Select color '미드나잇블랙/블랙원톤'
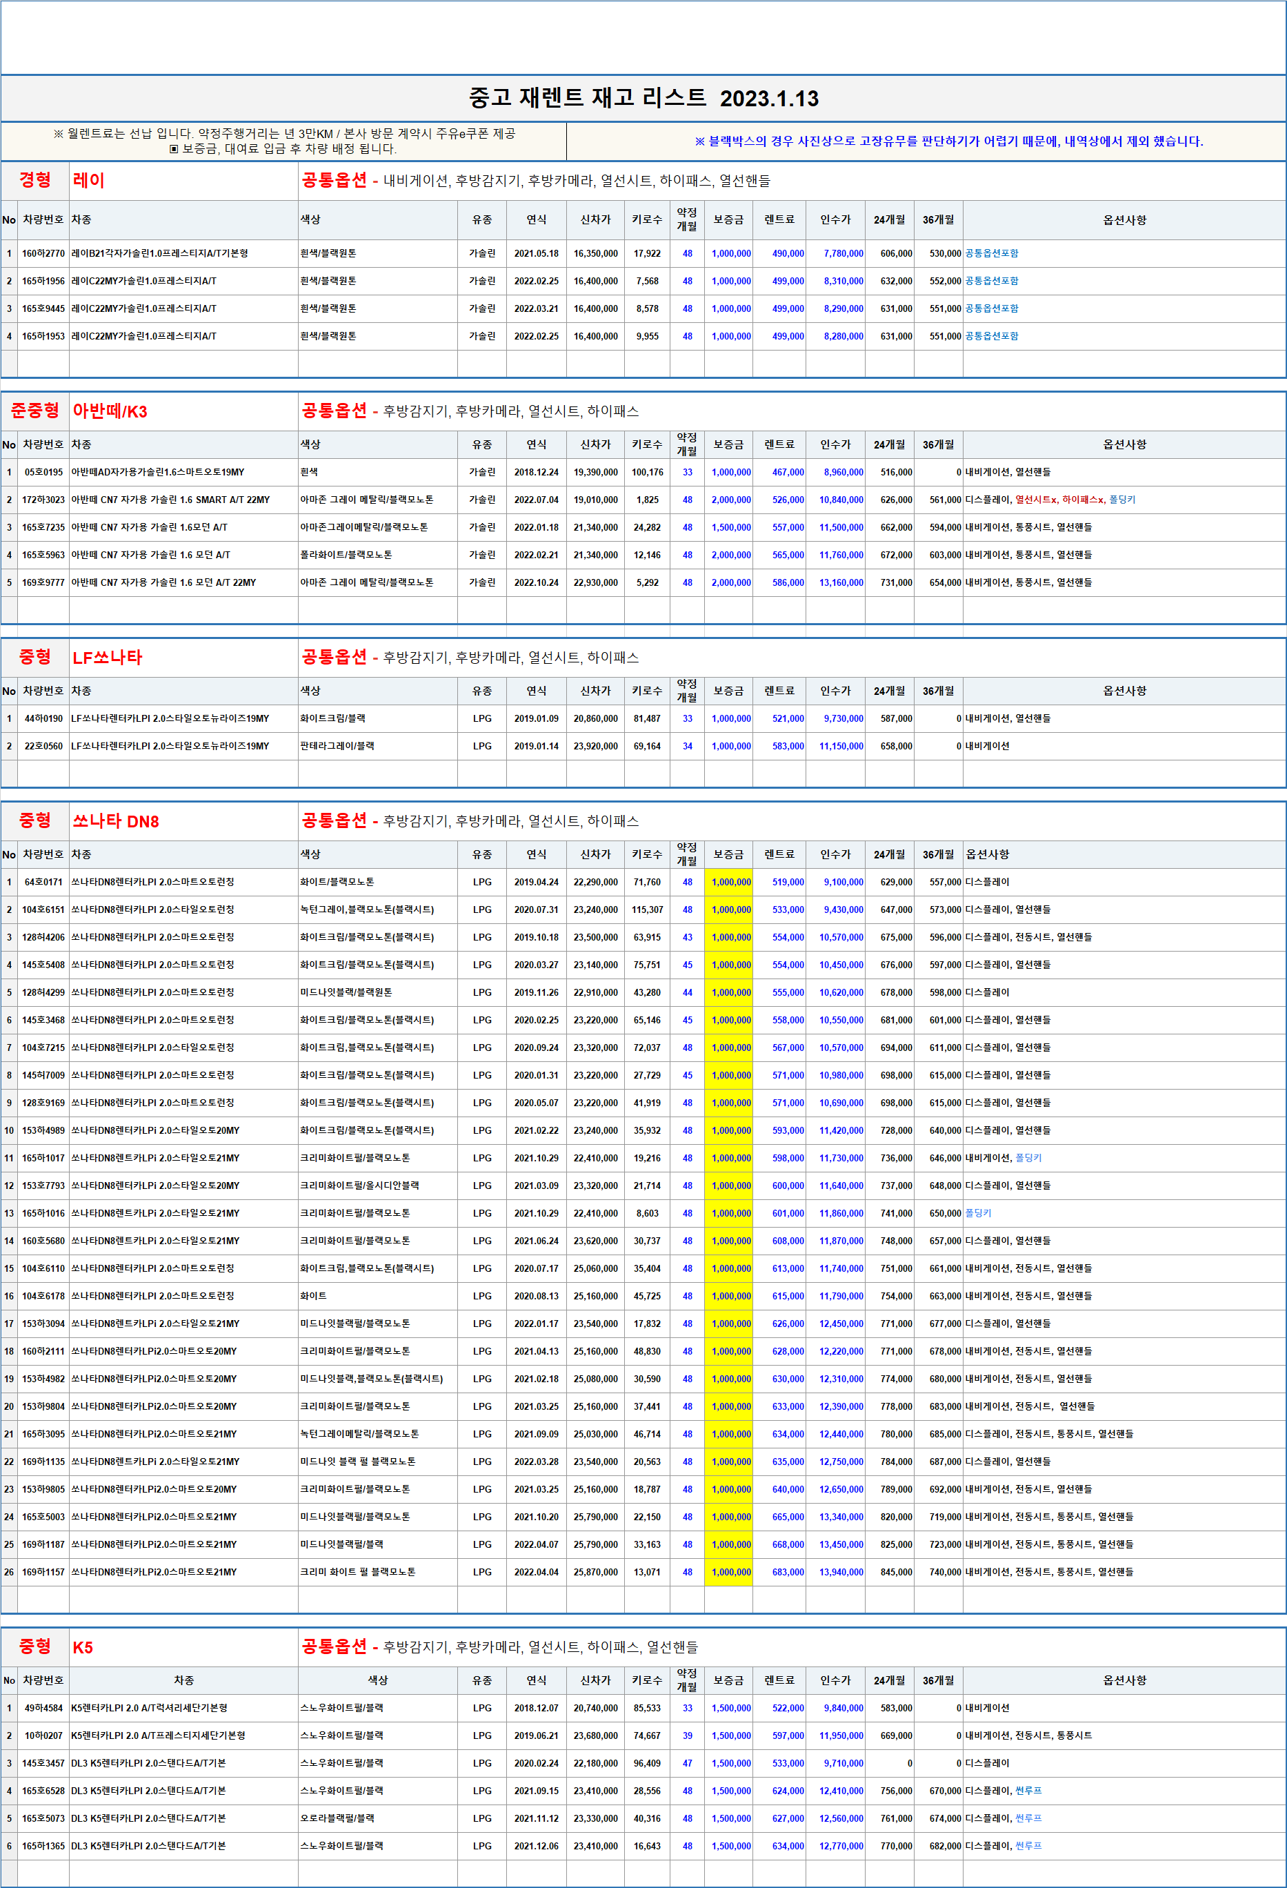Viewport: 1287px width, 1888px height. (x=346, y=993)
